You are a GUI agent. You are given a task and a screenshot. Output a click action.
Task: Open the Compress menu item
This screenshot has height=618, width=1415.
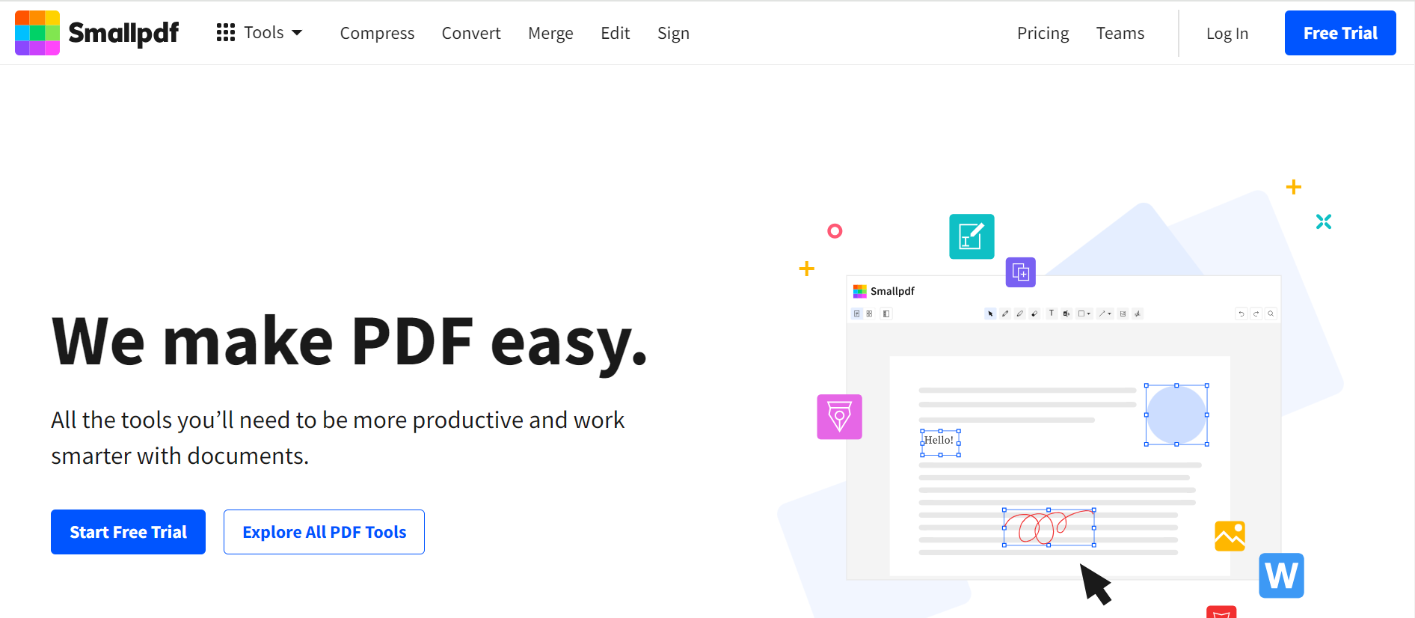point(377,34)
